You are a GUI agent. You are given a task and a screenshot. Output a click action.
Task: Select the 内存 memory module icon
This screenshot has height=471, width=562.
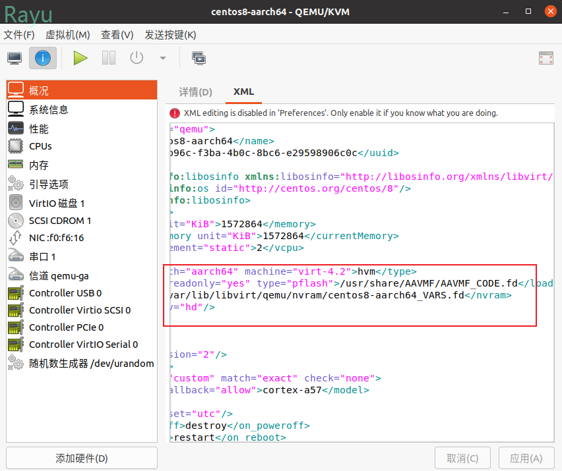click(16, 164)
